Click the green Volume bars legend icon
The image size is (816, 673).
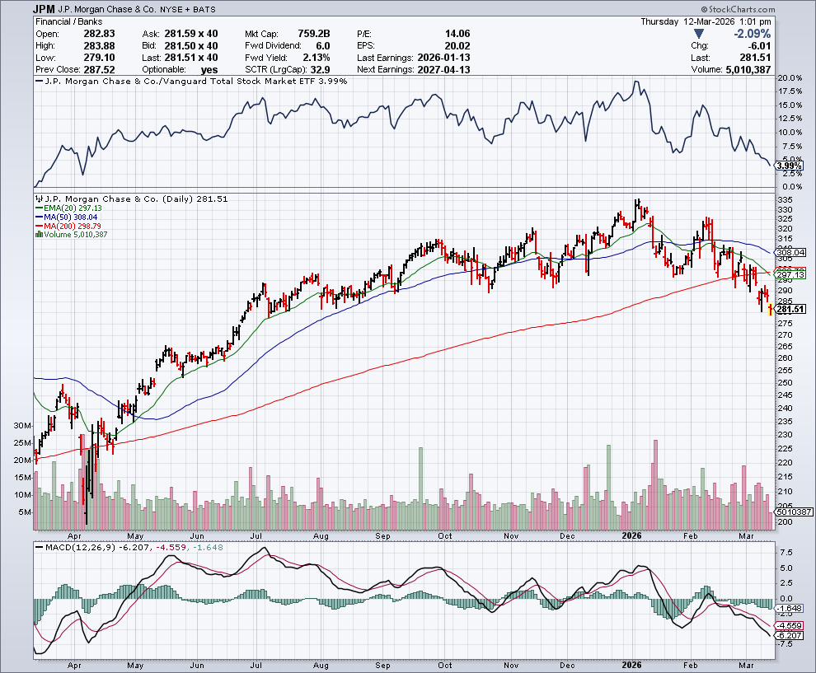pos(36,235)
